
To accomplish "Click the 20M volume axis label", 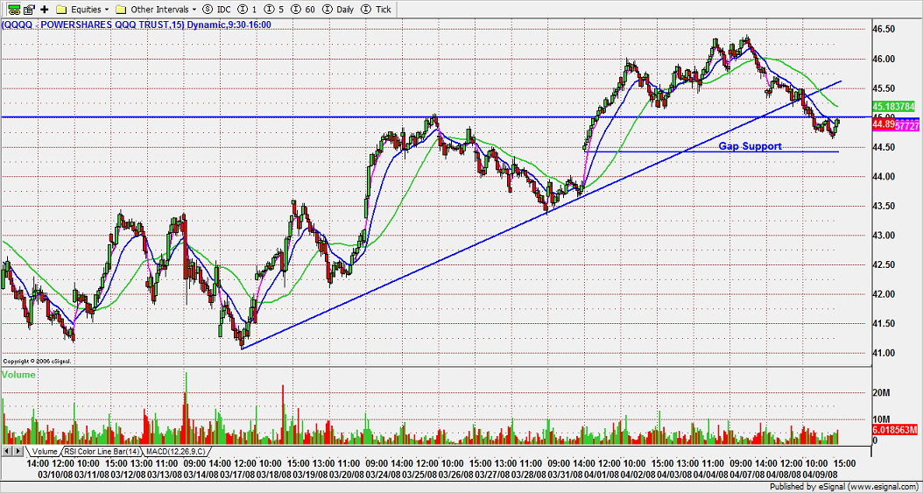I will (881, 393).
